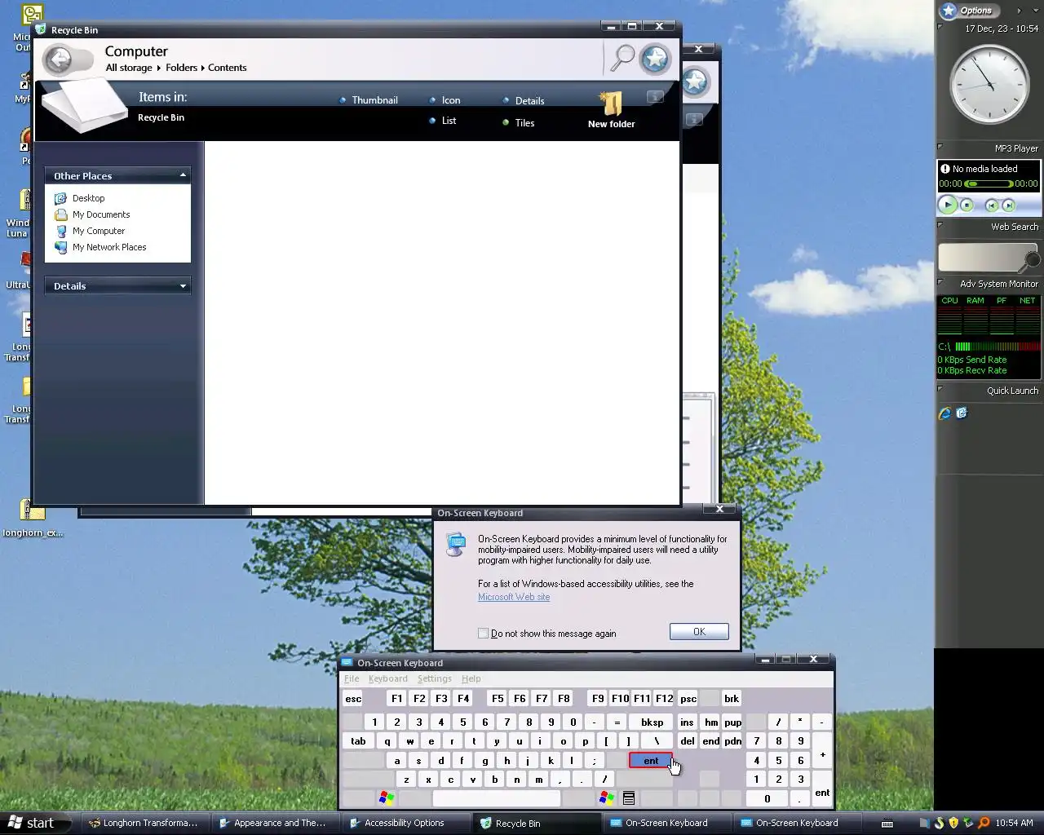
Task: Expand the Details panel in sidebar
Action: tap(183, 286)
